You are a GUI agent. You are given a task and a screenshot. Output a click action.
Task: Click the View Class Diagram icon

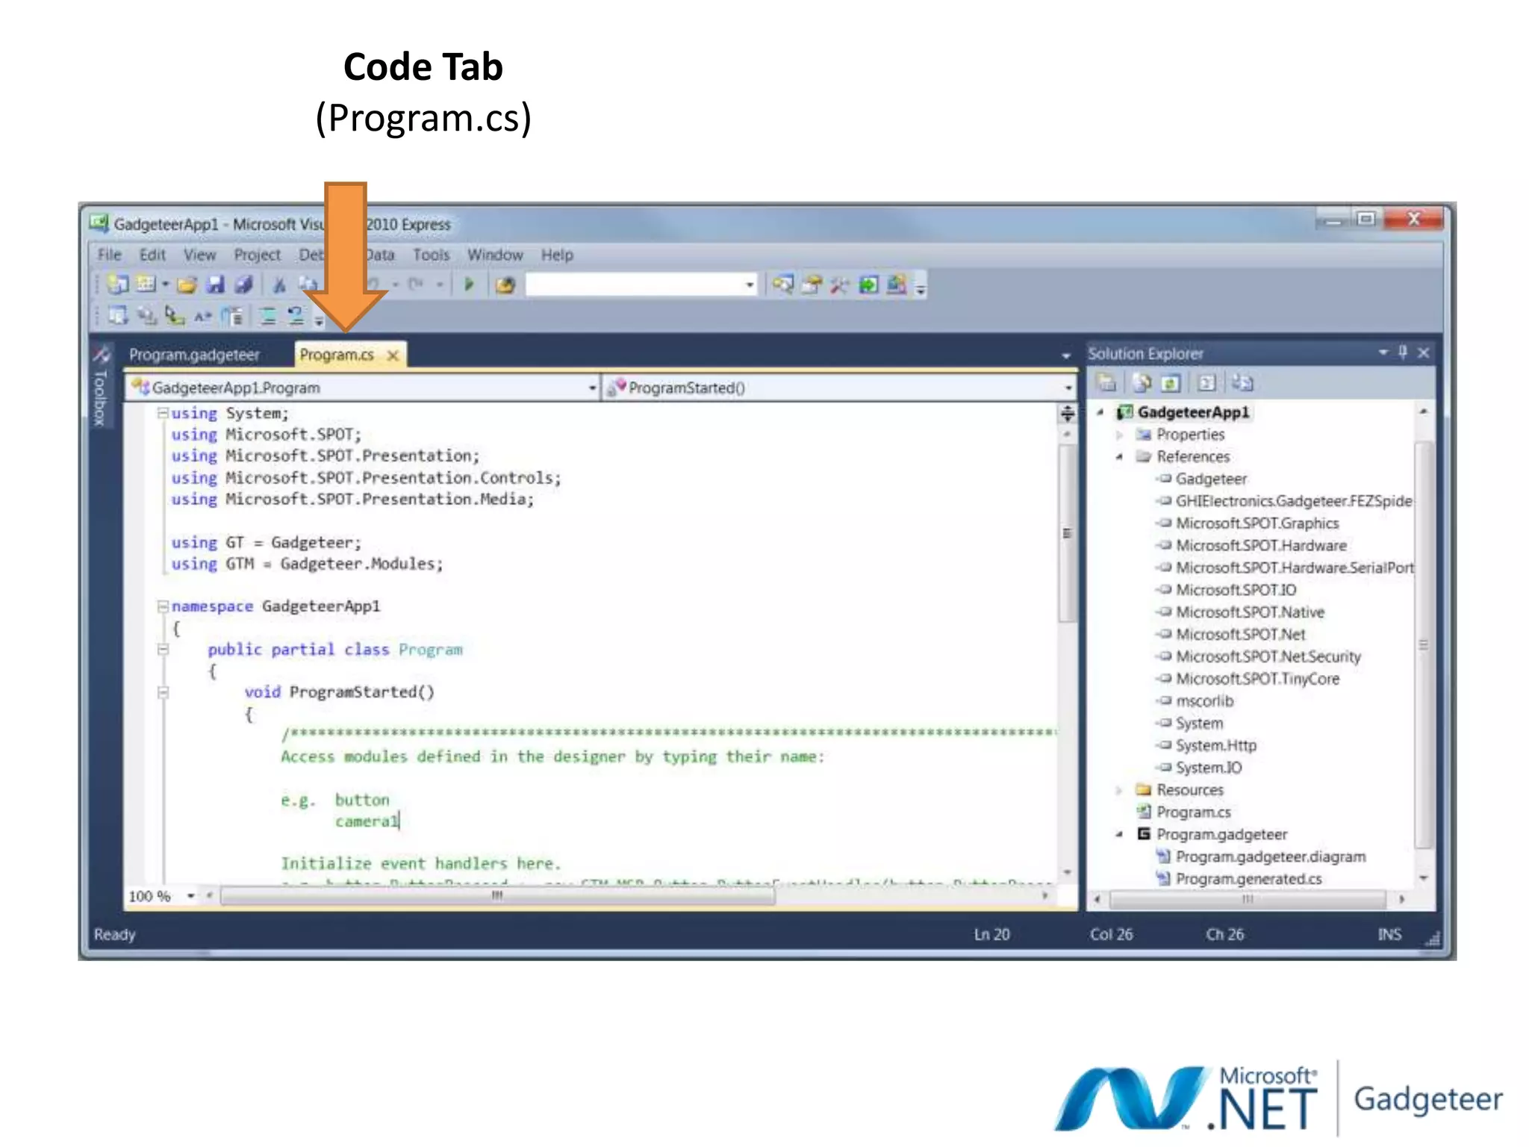coord(1242,383)
